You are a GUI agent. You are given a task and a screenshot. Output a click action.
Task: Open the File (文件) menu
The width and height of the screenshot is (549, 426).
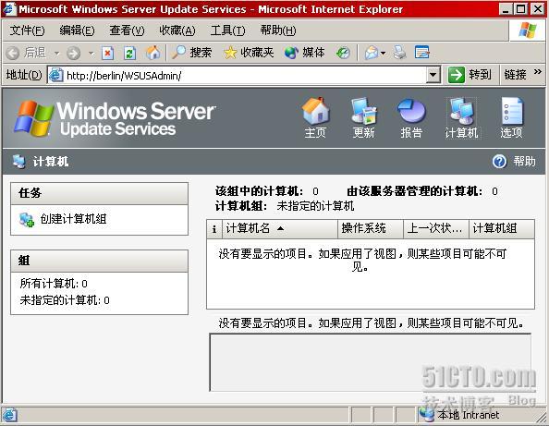pyautogui.click(x=27, y=30)
